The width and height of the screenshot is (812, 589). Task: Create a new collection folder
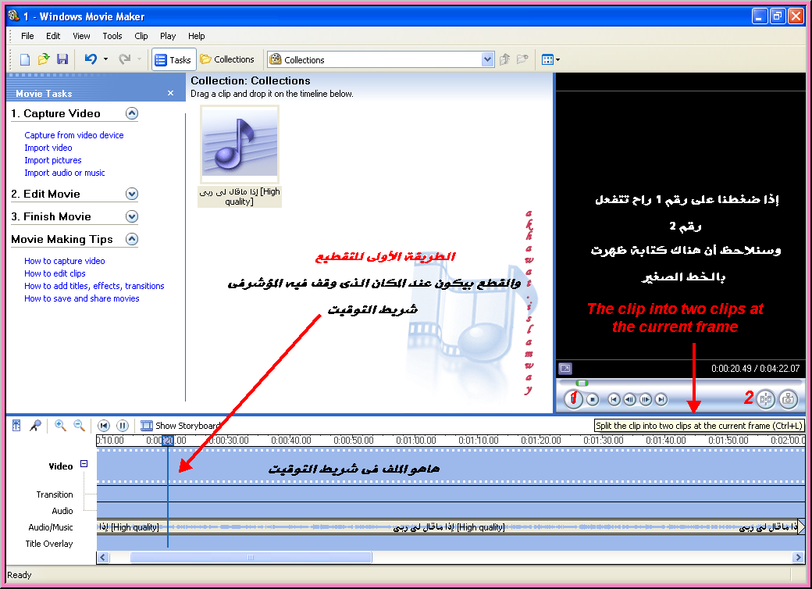(x=522, y=59)
